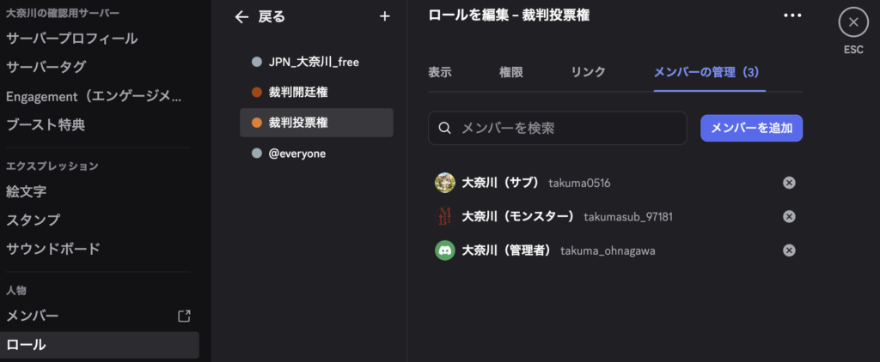The image size is (880, 362).
Task: Remove 大奈川（サブ） from the role
Action: coord(789,183)
